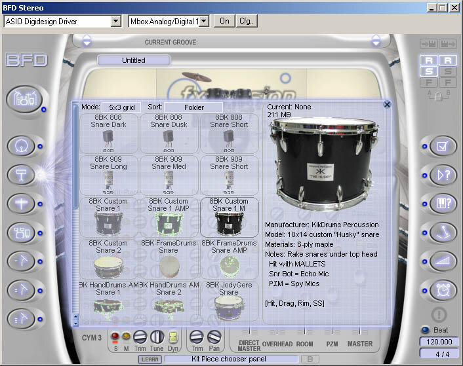This screenshot has width=463, height=366.
Task: Click the MASTER fader label
Action: pyautogui.click(x=360, y=344)
